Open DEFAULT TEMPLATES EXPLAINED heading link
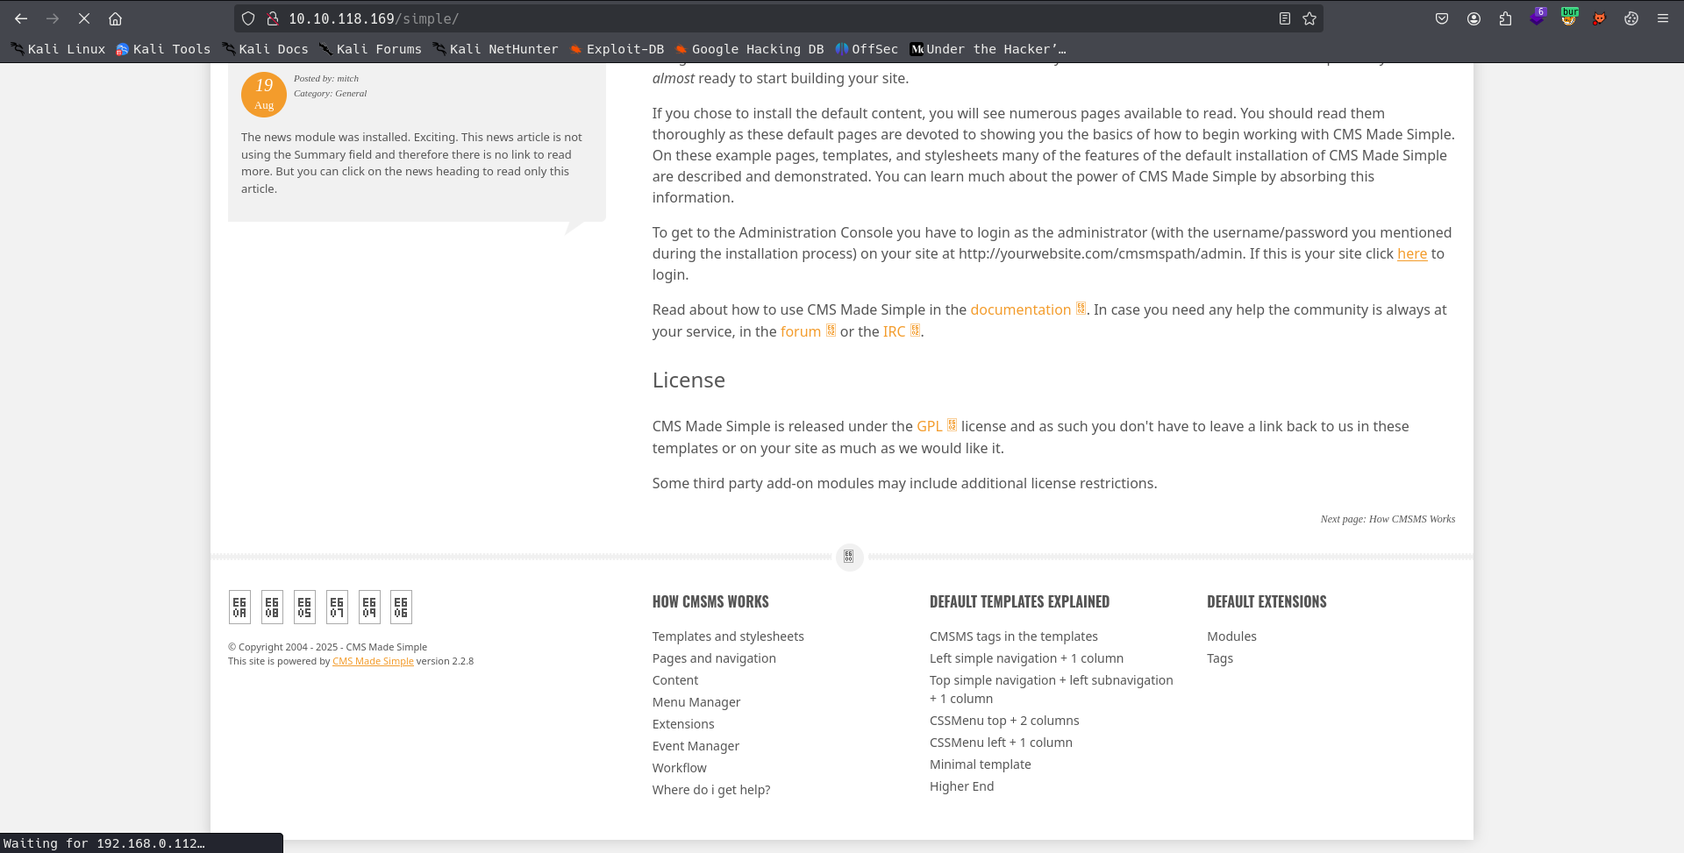Screen dimensions: 1684x853 point(1019,601)
